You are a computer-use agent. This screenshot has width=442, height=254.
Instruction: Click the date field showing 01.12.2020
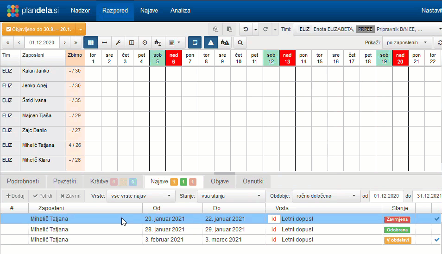[42, 42]
